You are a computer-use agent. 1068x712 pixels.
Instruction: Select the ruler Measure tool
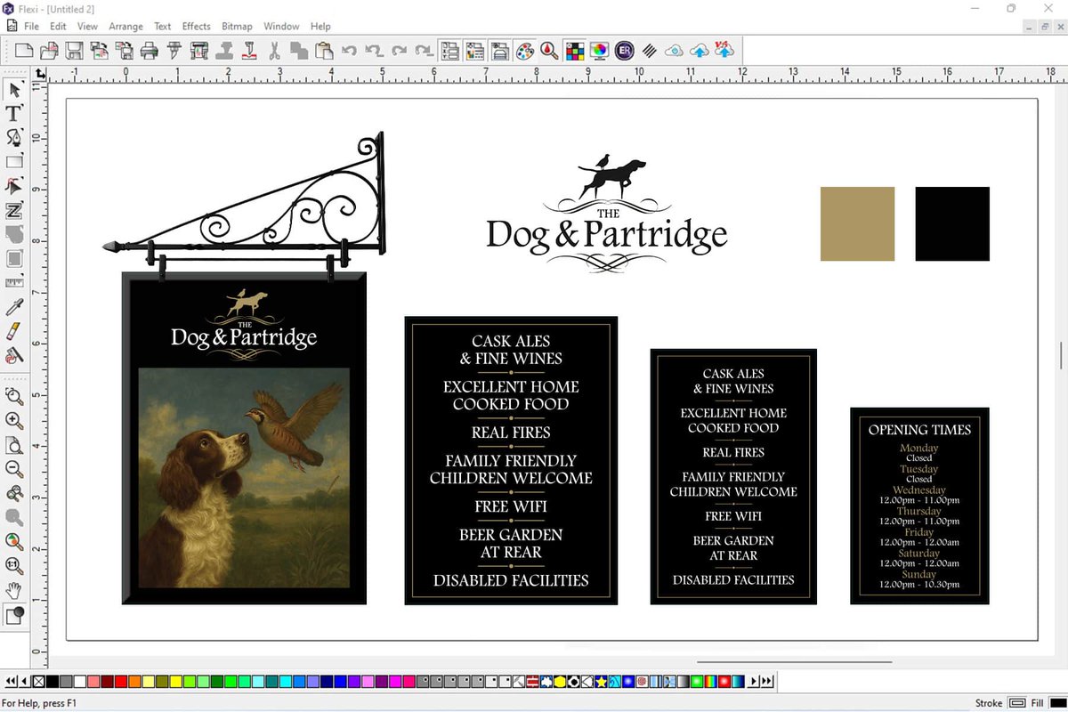pos(14,283)
